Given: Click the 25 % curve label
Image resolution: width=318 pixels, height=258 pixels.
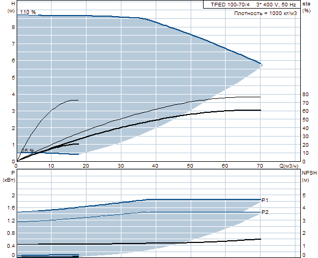Looking at the screenshot, I should point(28,150).
